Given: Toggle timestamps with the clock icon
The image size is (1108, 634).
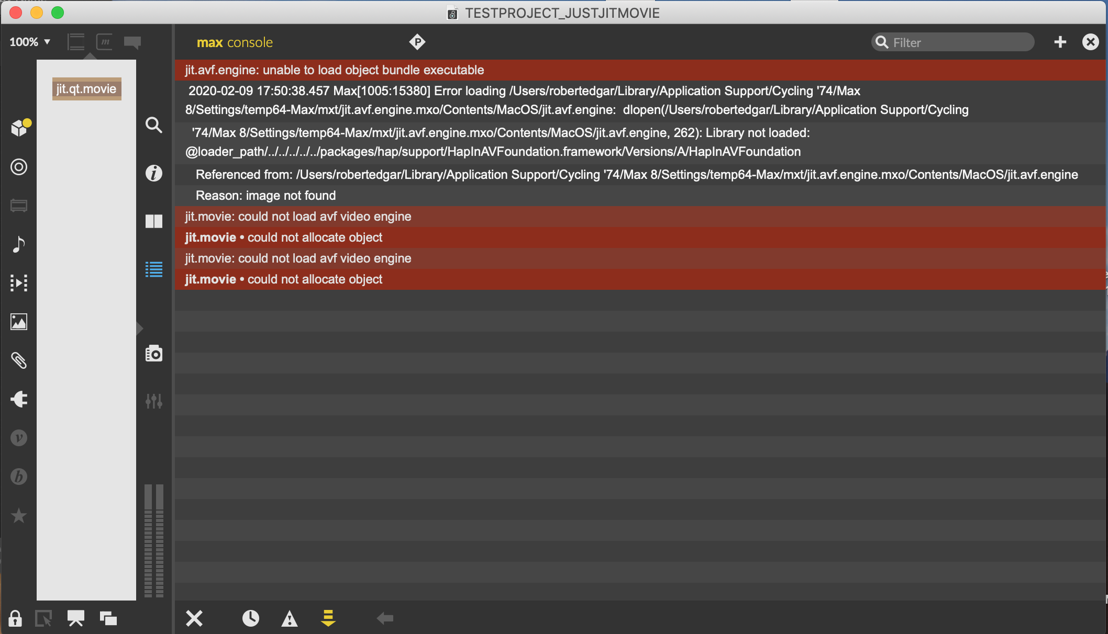Looking at the screenshot, I should click(251, 618).
